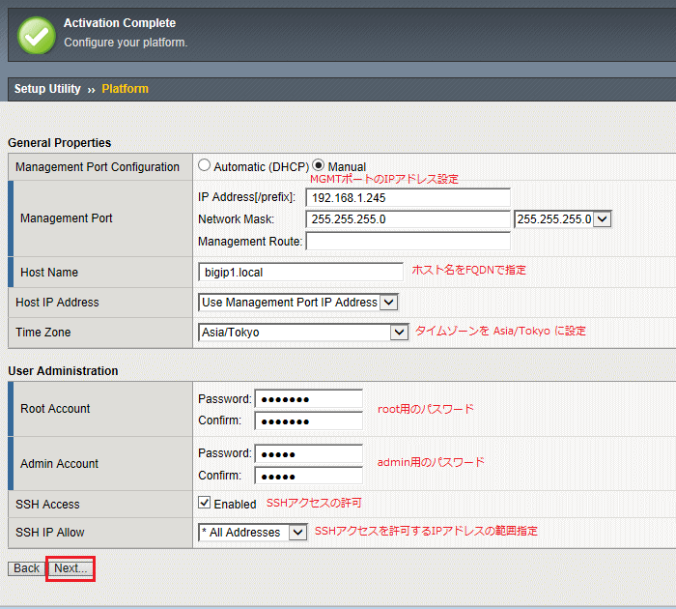
Task: Click the green Activation Complete checkmark icon
Action: (36, 35)
